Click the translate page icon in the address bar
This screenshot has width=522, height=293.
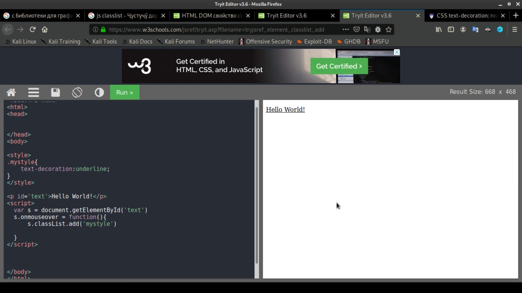click(367, 29)
